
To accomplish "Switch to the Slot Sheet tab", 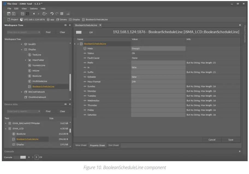I will point(113,145).
